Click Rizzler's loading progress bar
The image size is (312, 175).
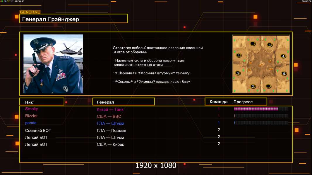coord(261,116)
